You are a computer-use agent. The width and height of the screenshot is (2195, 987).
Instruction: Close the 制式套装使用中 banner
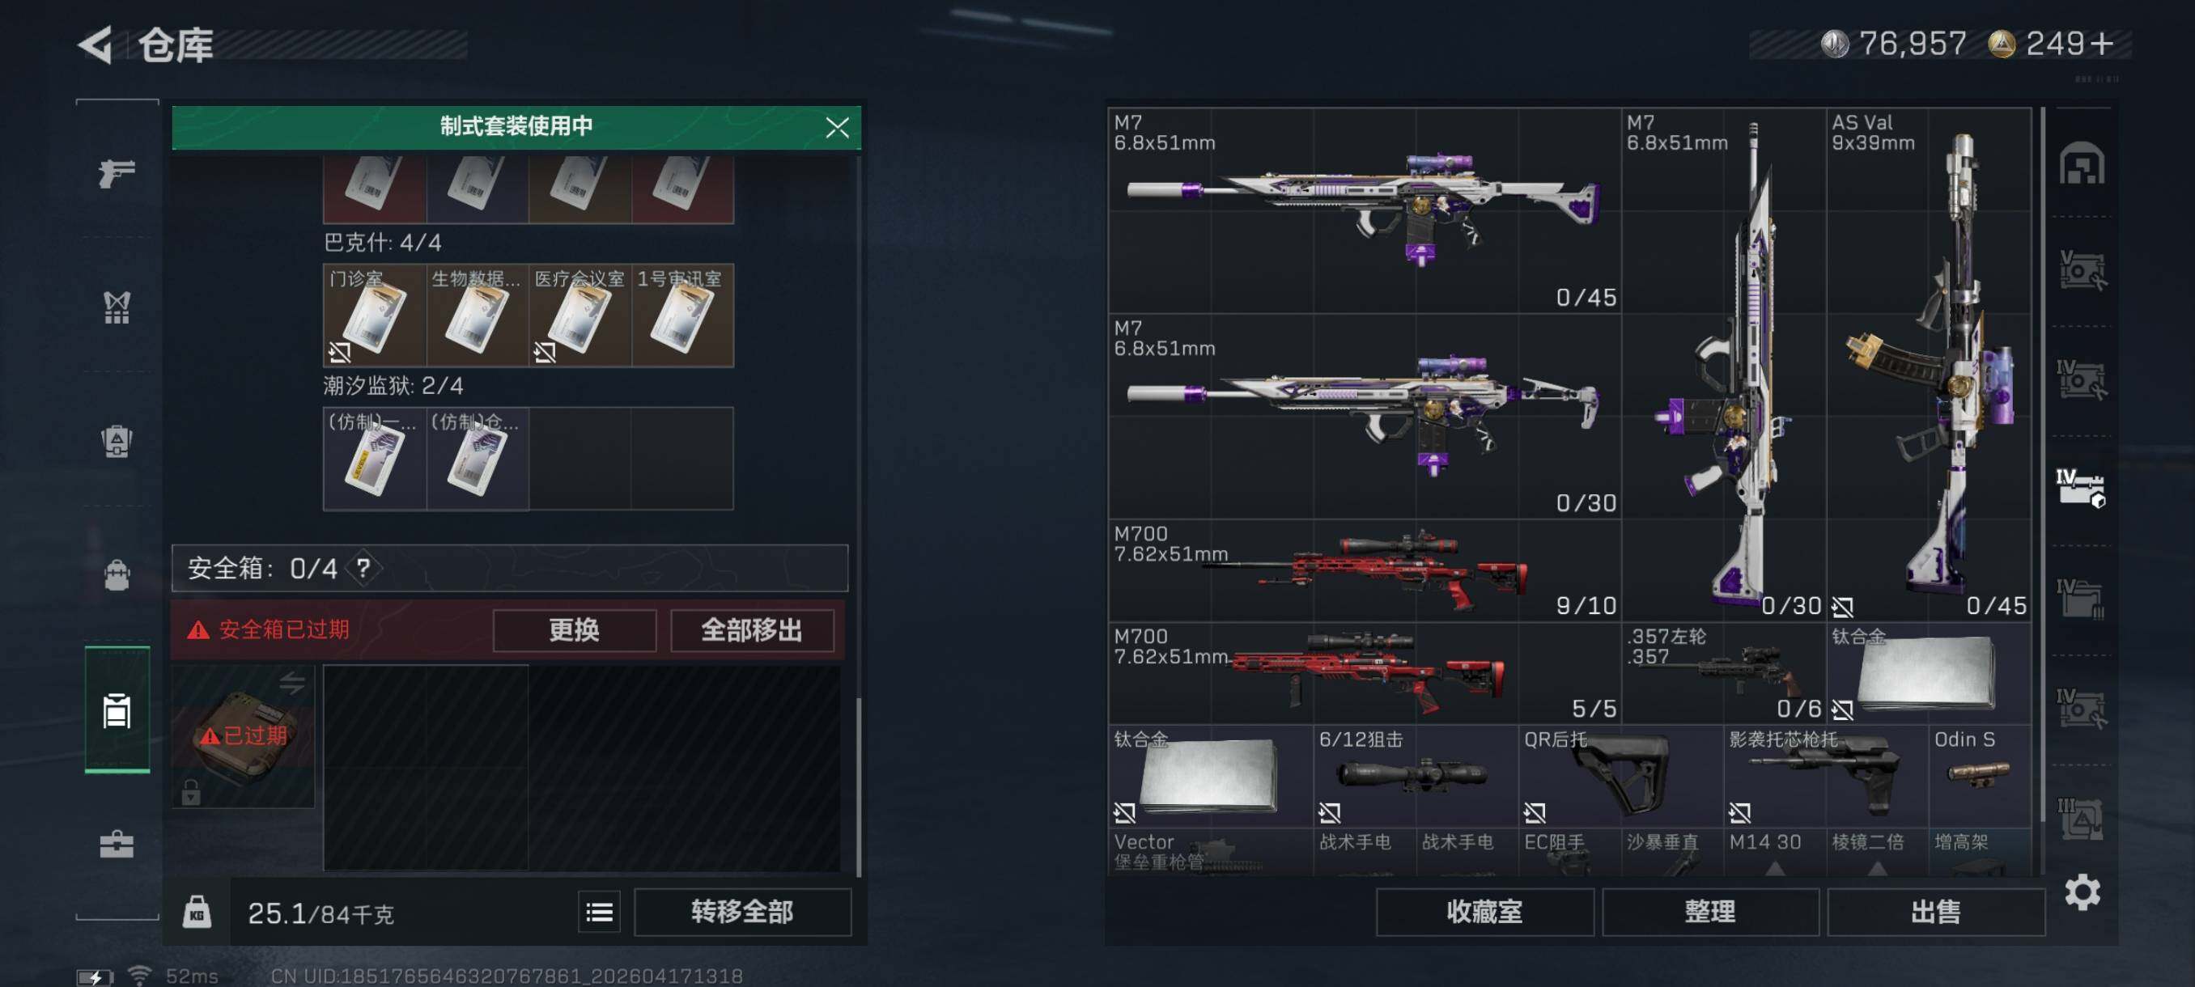click(837, 128)
